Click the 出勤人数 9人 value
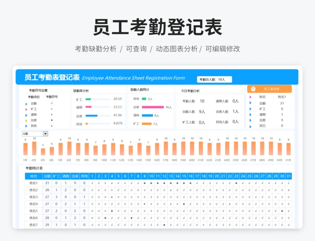The height and width of the screenshot is (241, 315). tap(202, 112)
